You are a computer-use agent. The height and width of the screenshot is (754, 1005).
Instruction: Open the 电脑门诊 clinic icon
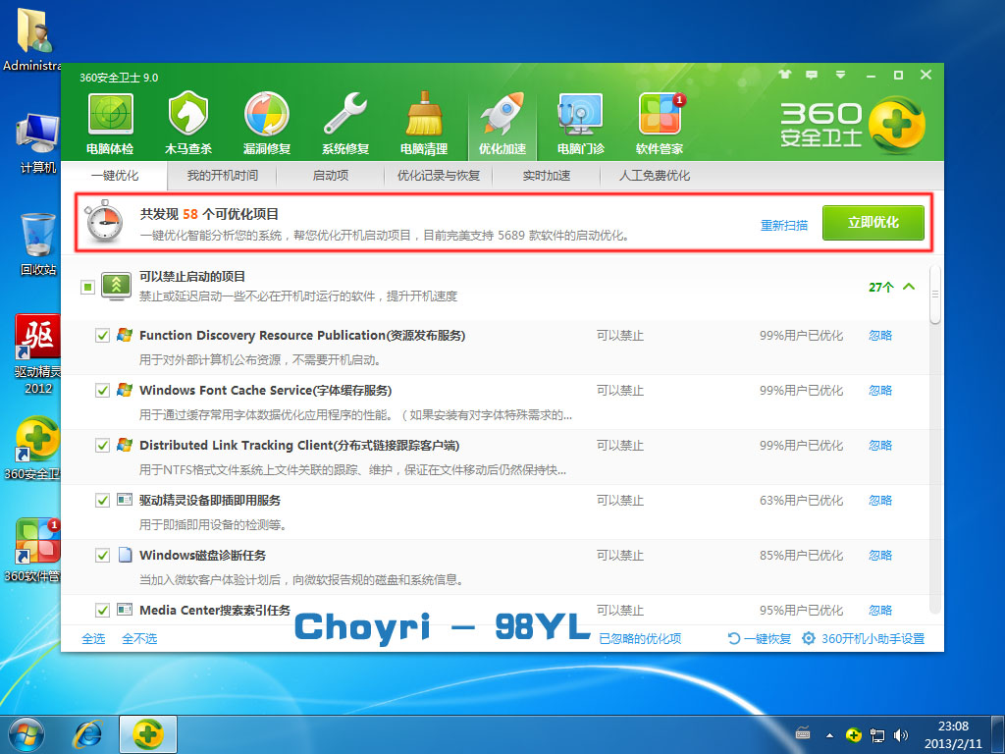(x=580, y=125)
